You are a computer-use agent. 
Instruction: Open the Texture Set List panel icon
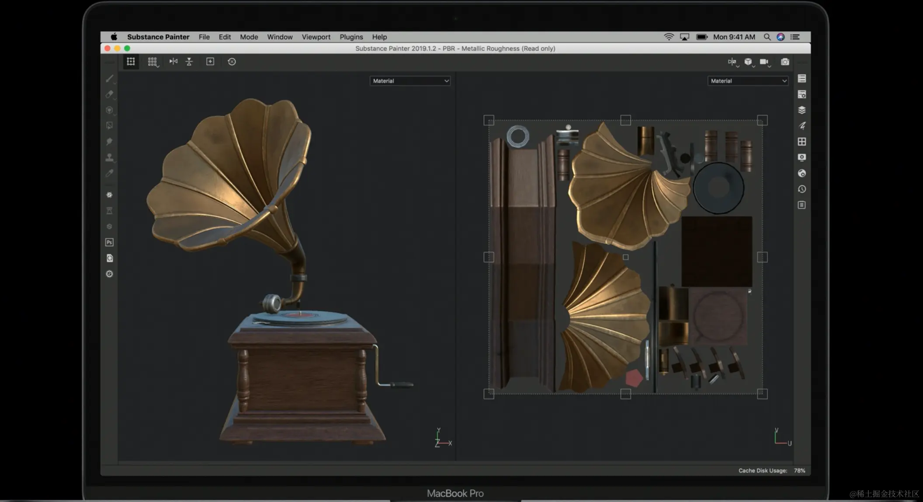pyautogui.click(x=802, y=79)
